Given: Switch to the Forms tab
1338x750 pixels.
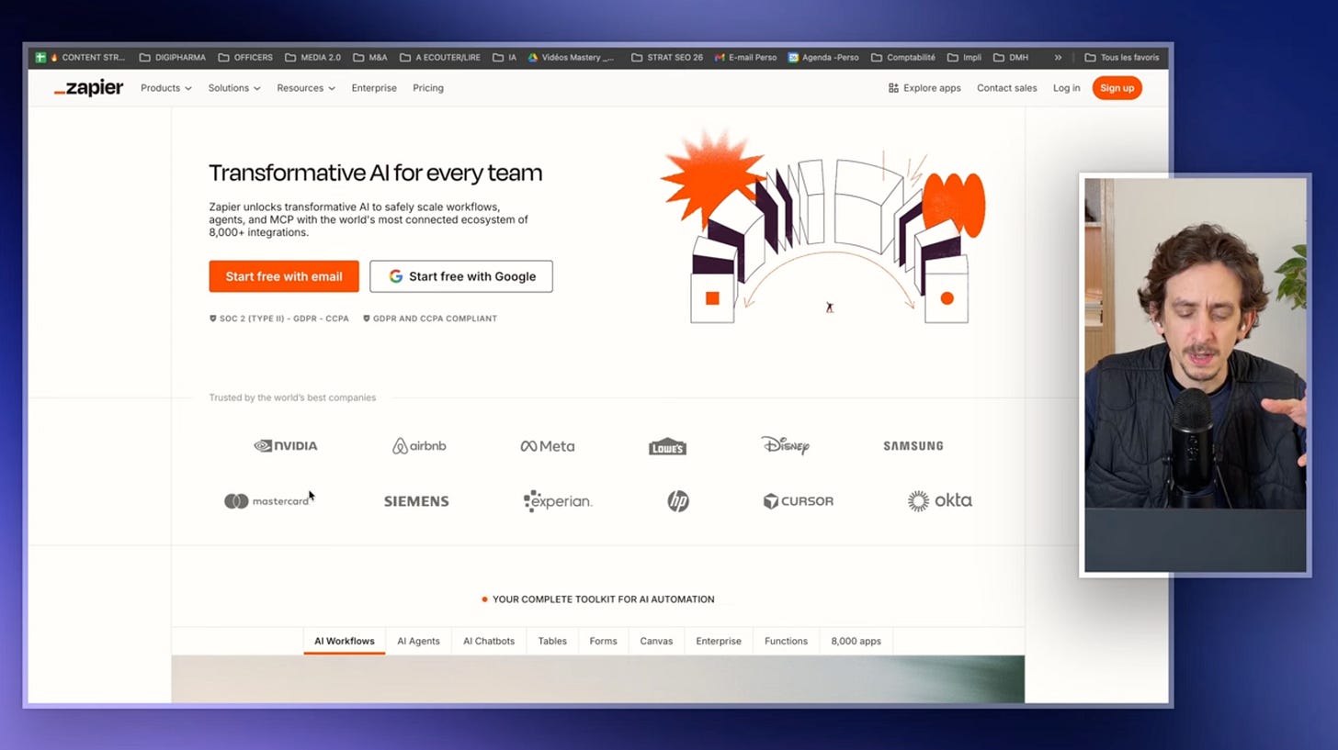Looking at the screenshot, I should point(603,641).
